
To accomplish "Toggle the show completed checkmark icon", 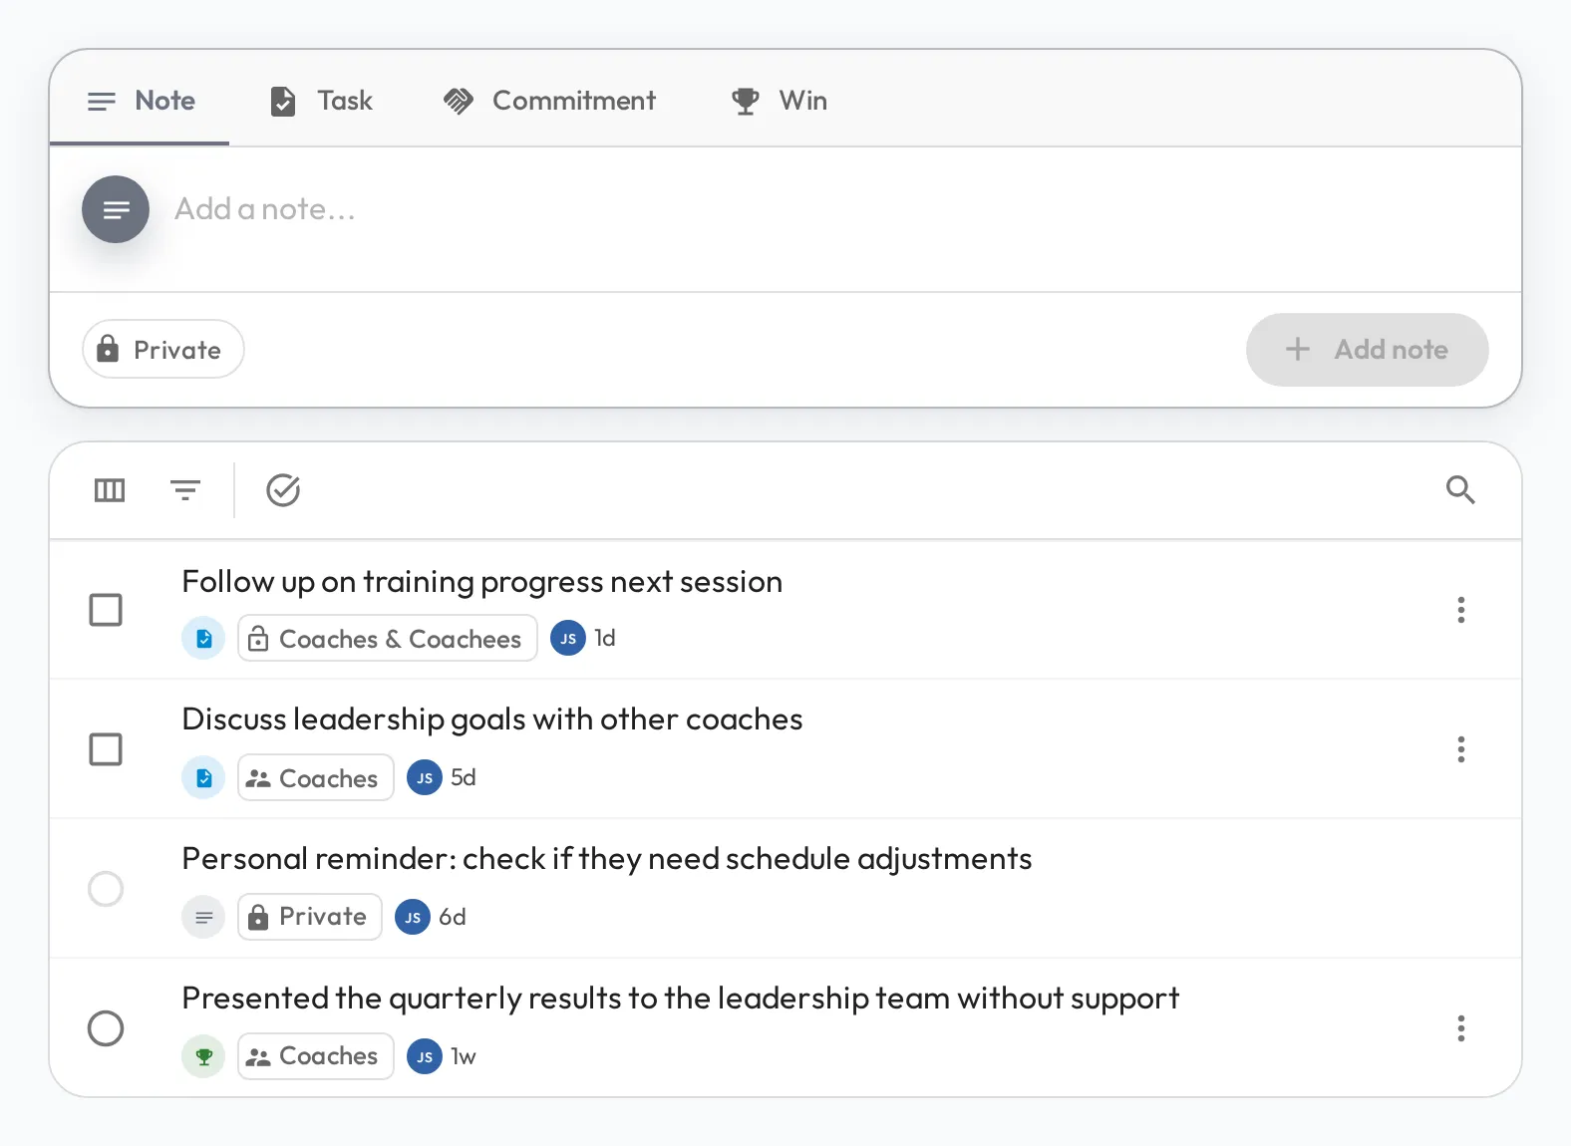I will tap(283, 490).
